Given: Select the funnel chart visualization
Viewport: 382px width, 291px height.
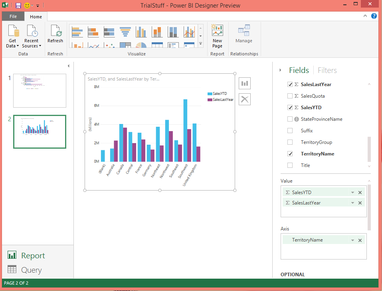Looking at the screenshot, I should [x=125, y=32].
